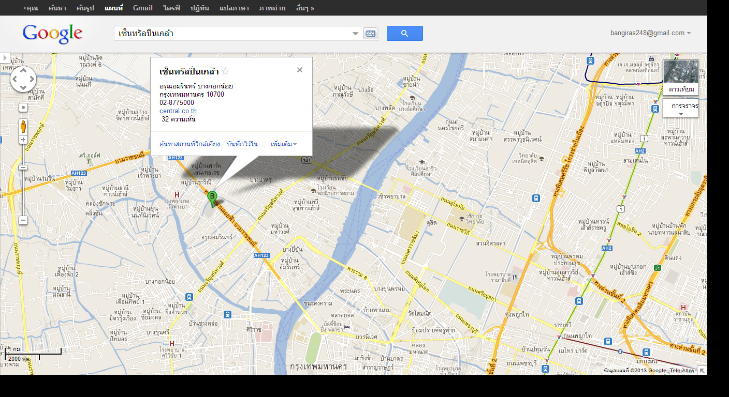Image resolution: width=729 pixels, height=397 pixels.
Task: Open +คุณ in the top bar
Action: 31,8
